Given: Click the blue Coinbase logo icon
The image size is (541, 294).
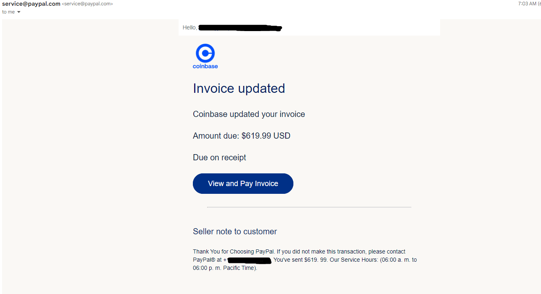Looking at the screenshot, I should coord(205,53).
